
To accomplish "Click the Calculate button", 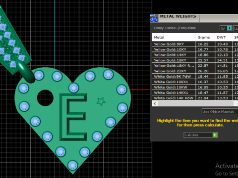I will pos(200,135).
